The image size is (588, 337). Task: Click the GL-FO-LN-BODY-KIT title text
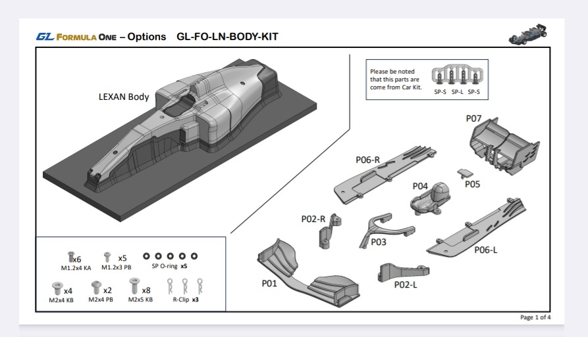[x=227, y=37]
